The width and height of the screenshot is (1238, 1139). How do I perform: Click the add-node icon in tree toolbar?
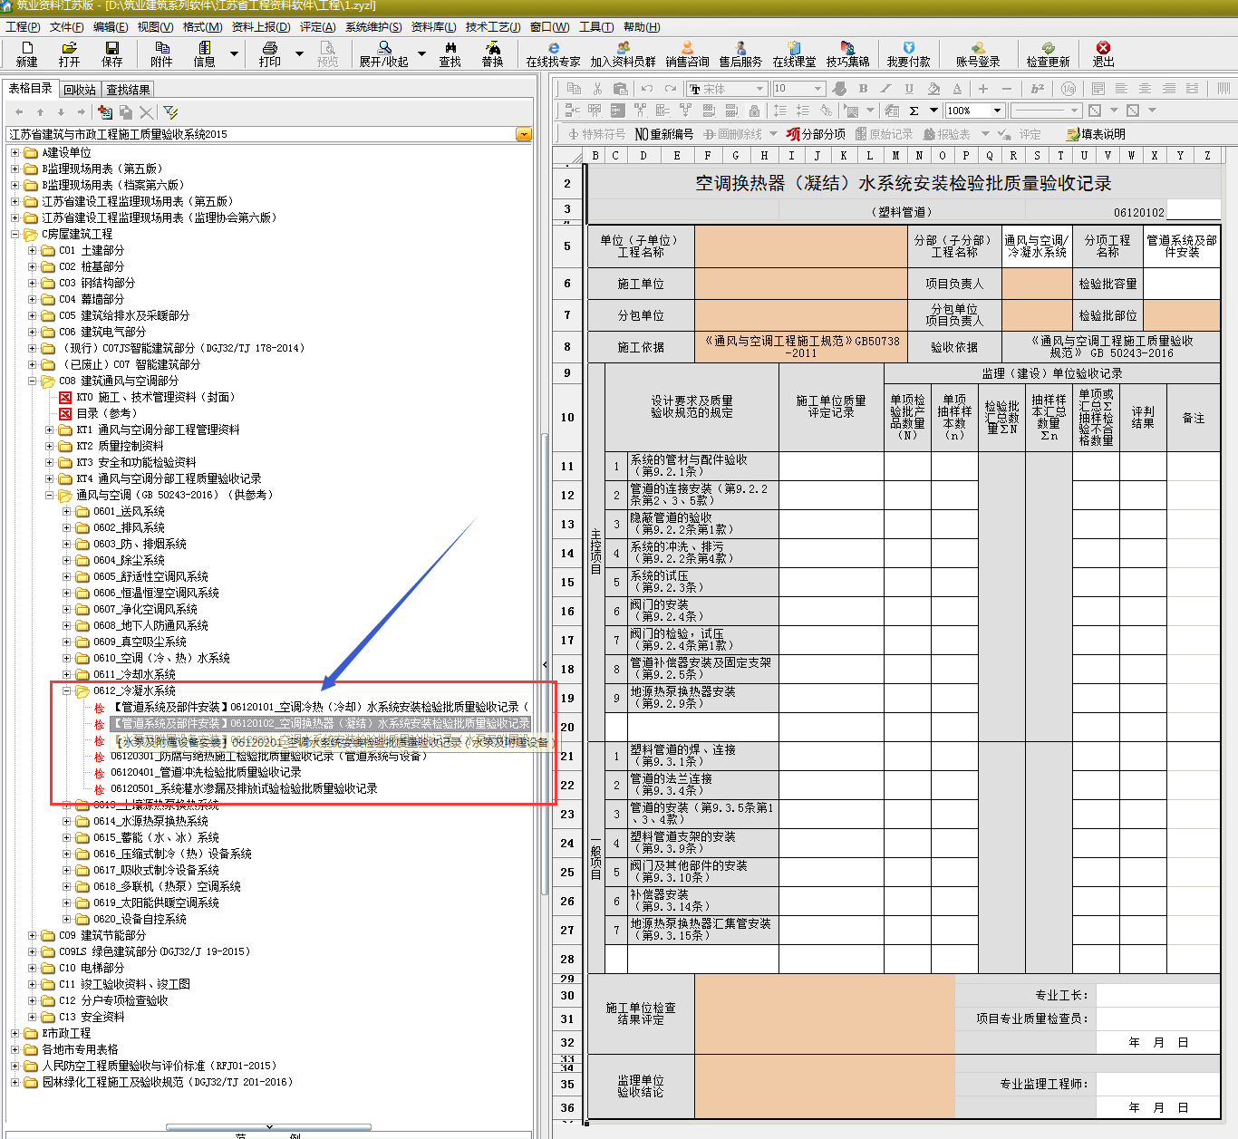point(105,111)
